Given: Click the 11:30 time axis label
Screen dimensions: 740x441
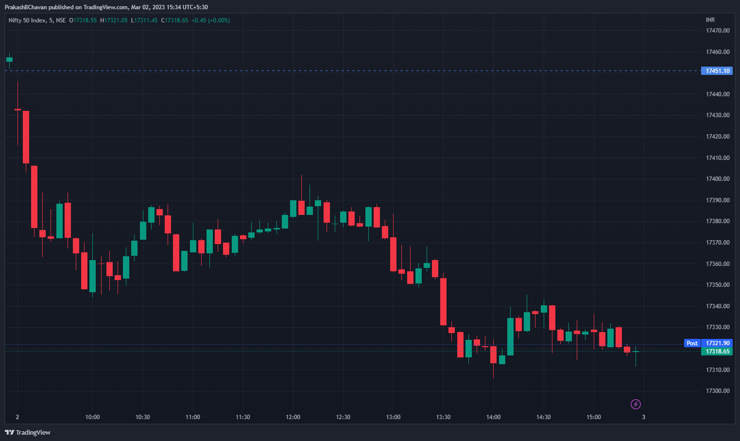Looking at the screenshot, I should click(243, 417).
